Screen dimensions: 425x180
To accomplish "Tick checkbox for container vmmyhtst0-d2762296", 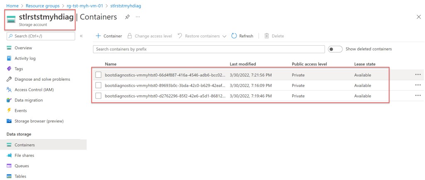I will click(98, 96).
